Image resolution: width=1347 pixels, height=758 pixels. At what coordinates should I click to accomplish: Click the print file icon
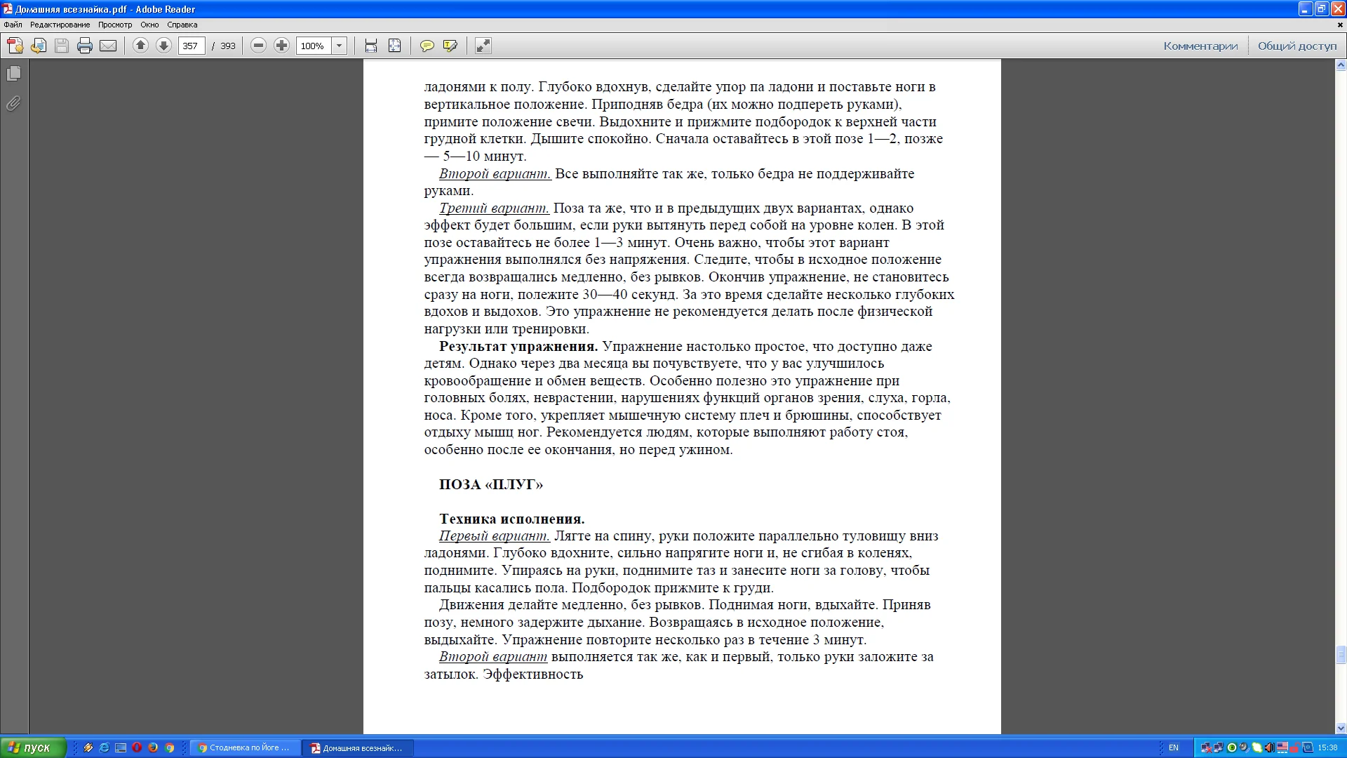point(85,46)
